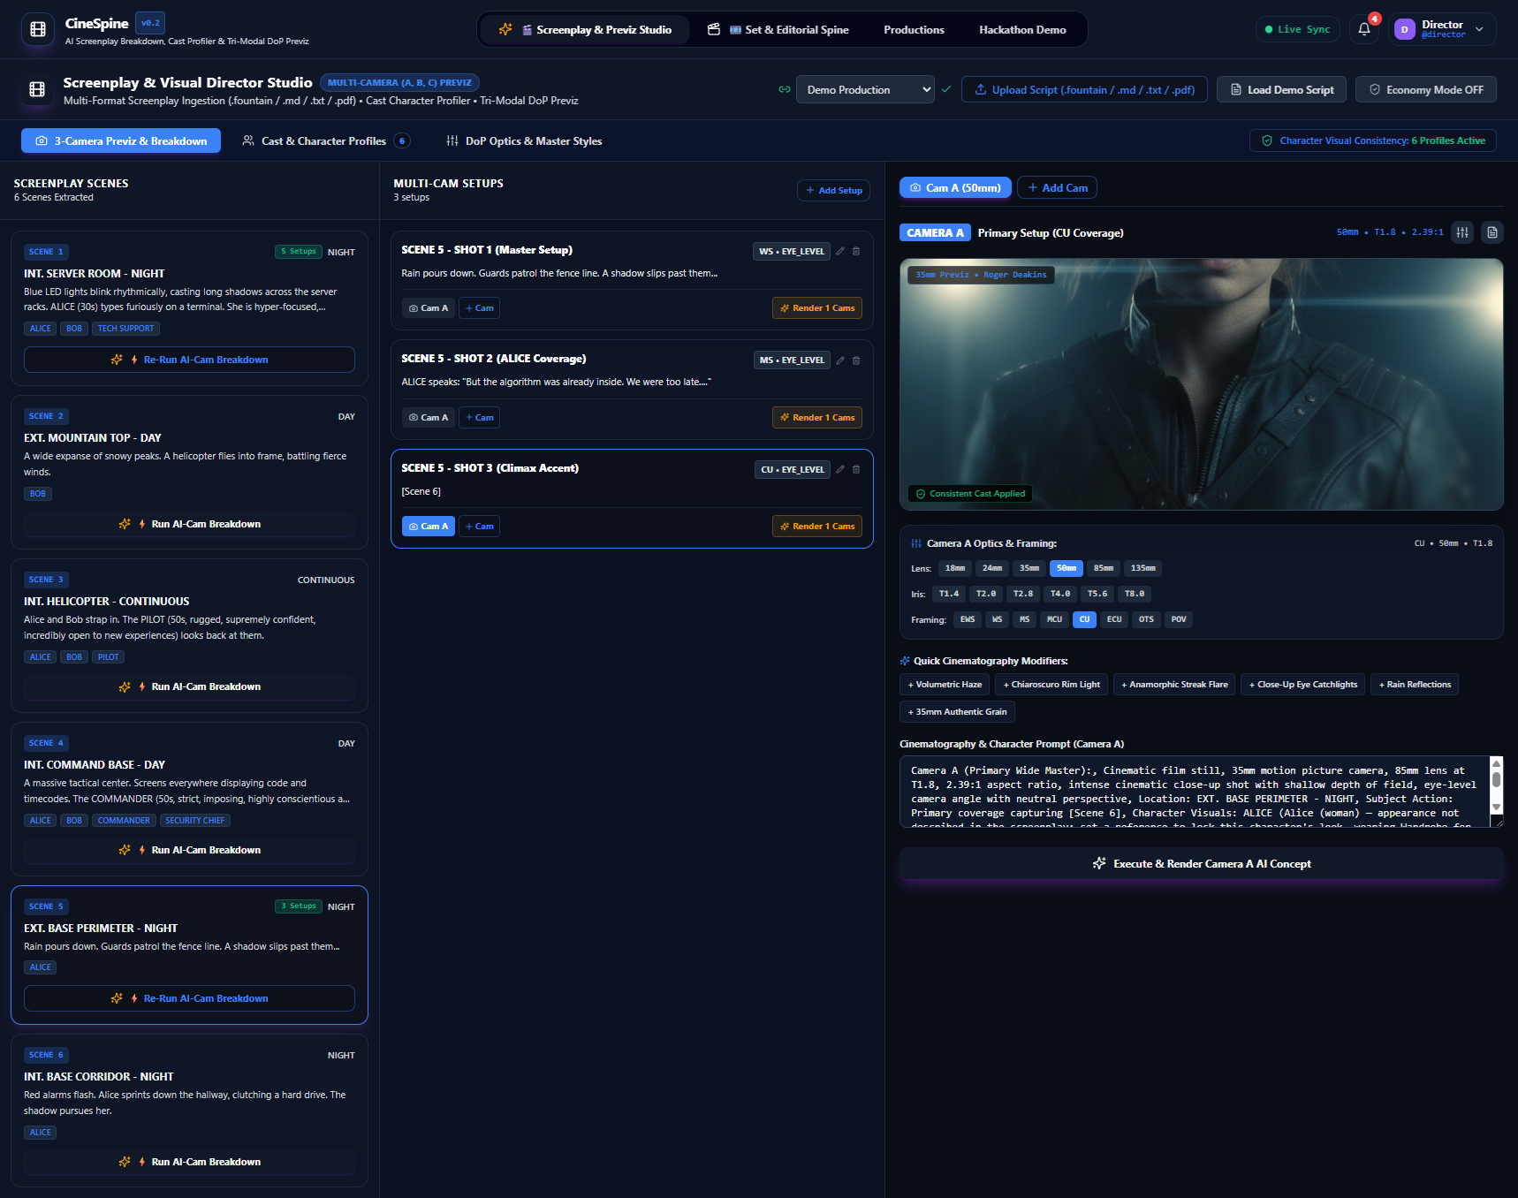Click the link icon beside Demo Production
The height and width of the screenshot is (1198, 1518).
pyautogui.click(x=784, y=89)
